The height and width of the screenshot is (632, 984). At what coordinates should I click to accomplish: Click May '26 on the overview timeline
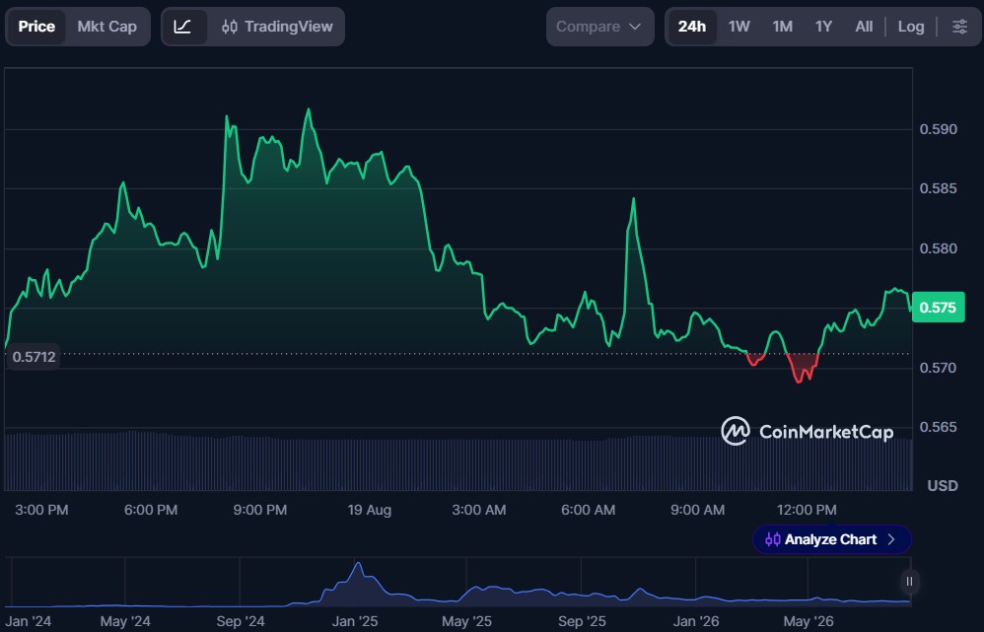pyautogui.click(x=808, y=621)
